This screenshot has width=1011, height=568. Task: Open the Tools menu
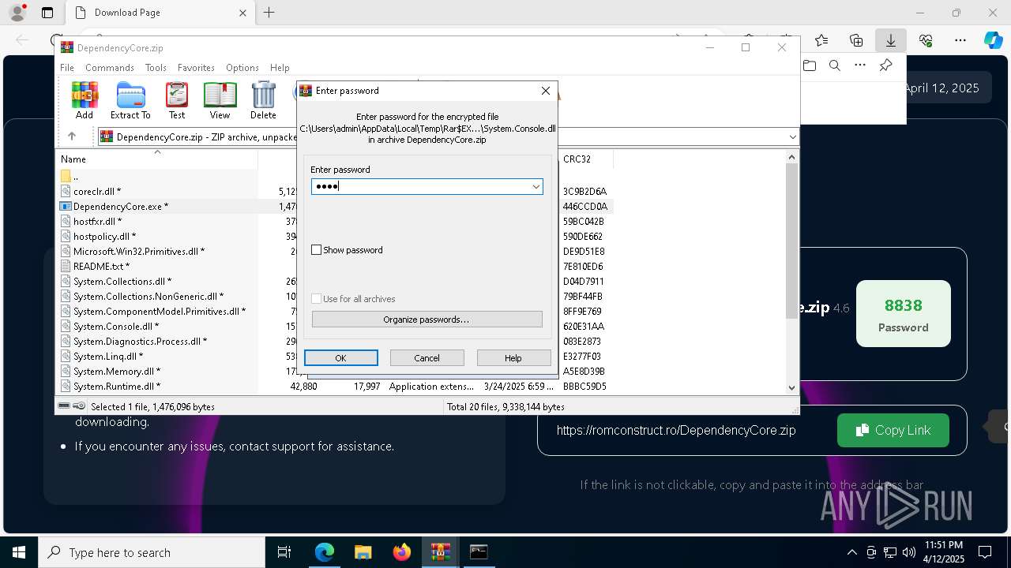(x=156, y=68)
